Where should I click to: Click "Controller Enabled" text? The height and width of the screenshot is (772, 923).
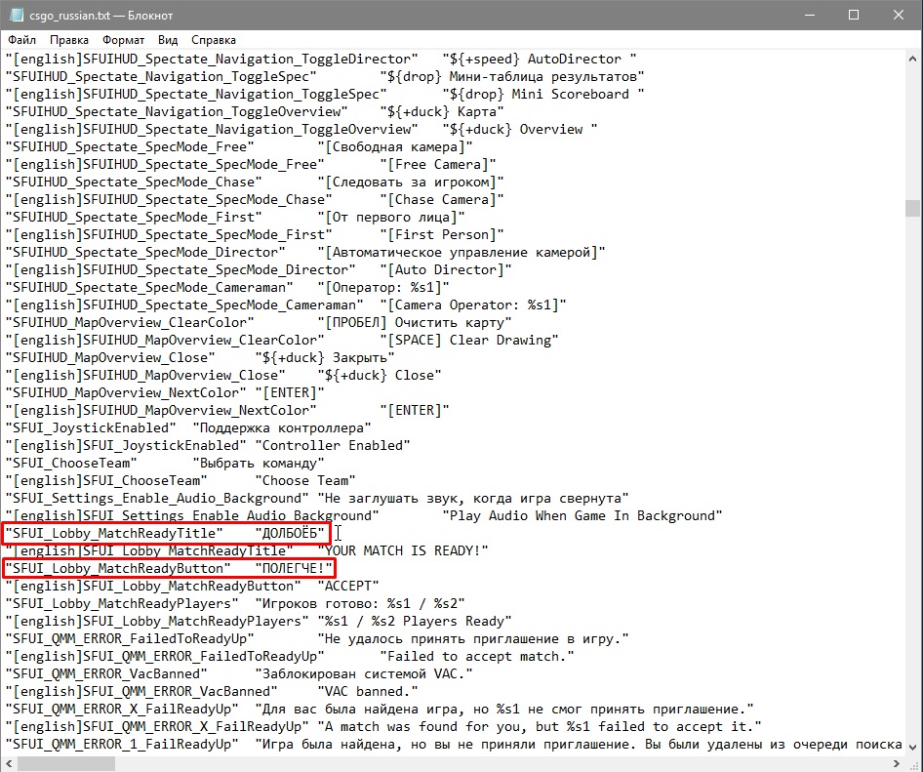coord(333,446)
